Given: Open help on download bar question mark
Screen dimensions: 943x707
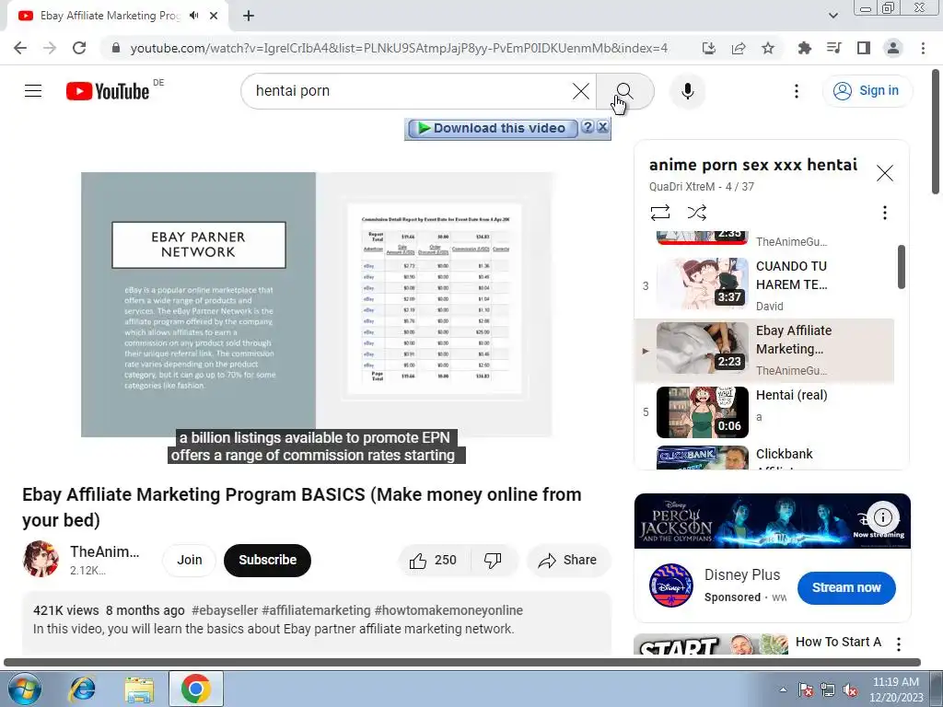Looking at the screenshot, I should coord(588,127).
